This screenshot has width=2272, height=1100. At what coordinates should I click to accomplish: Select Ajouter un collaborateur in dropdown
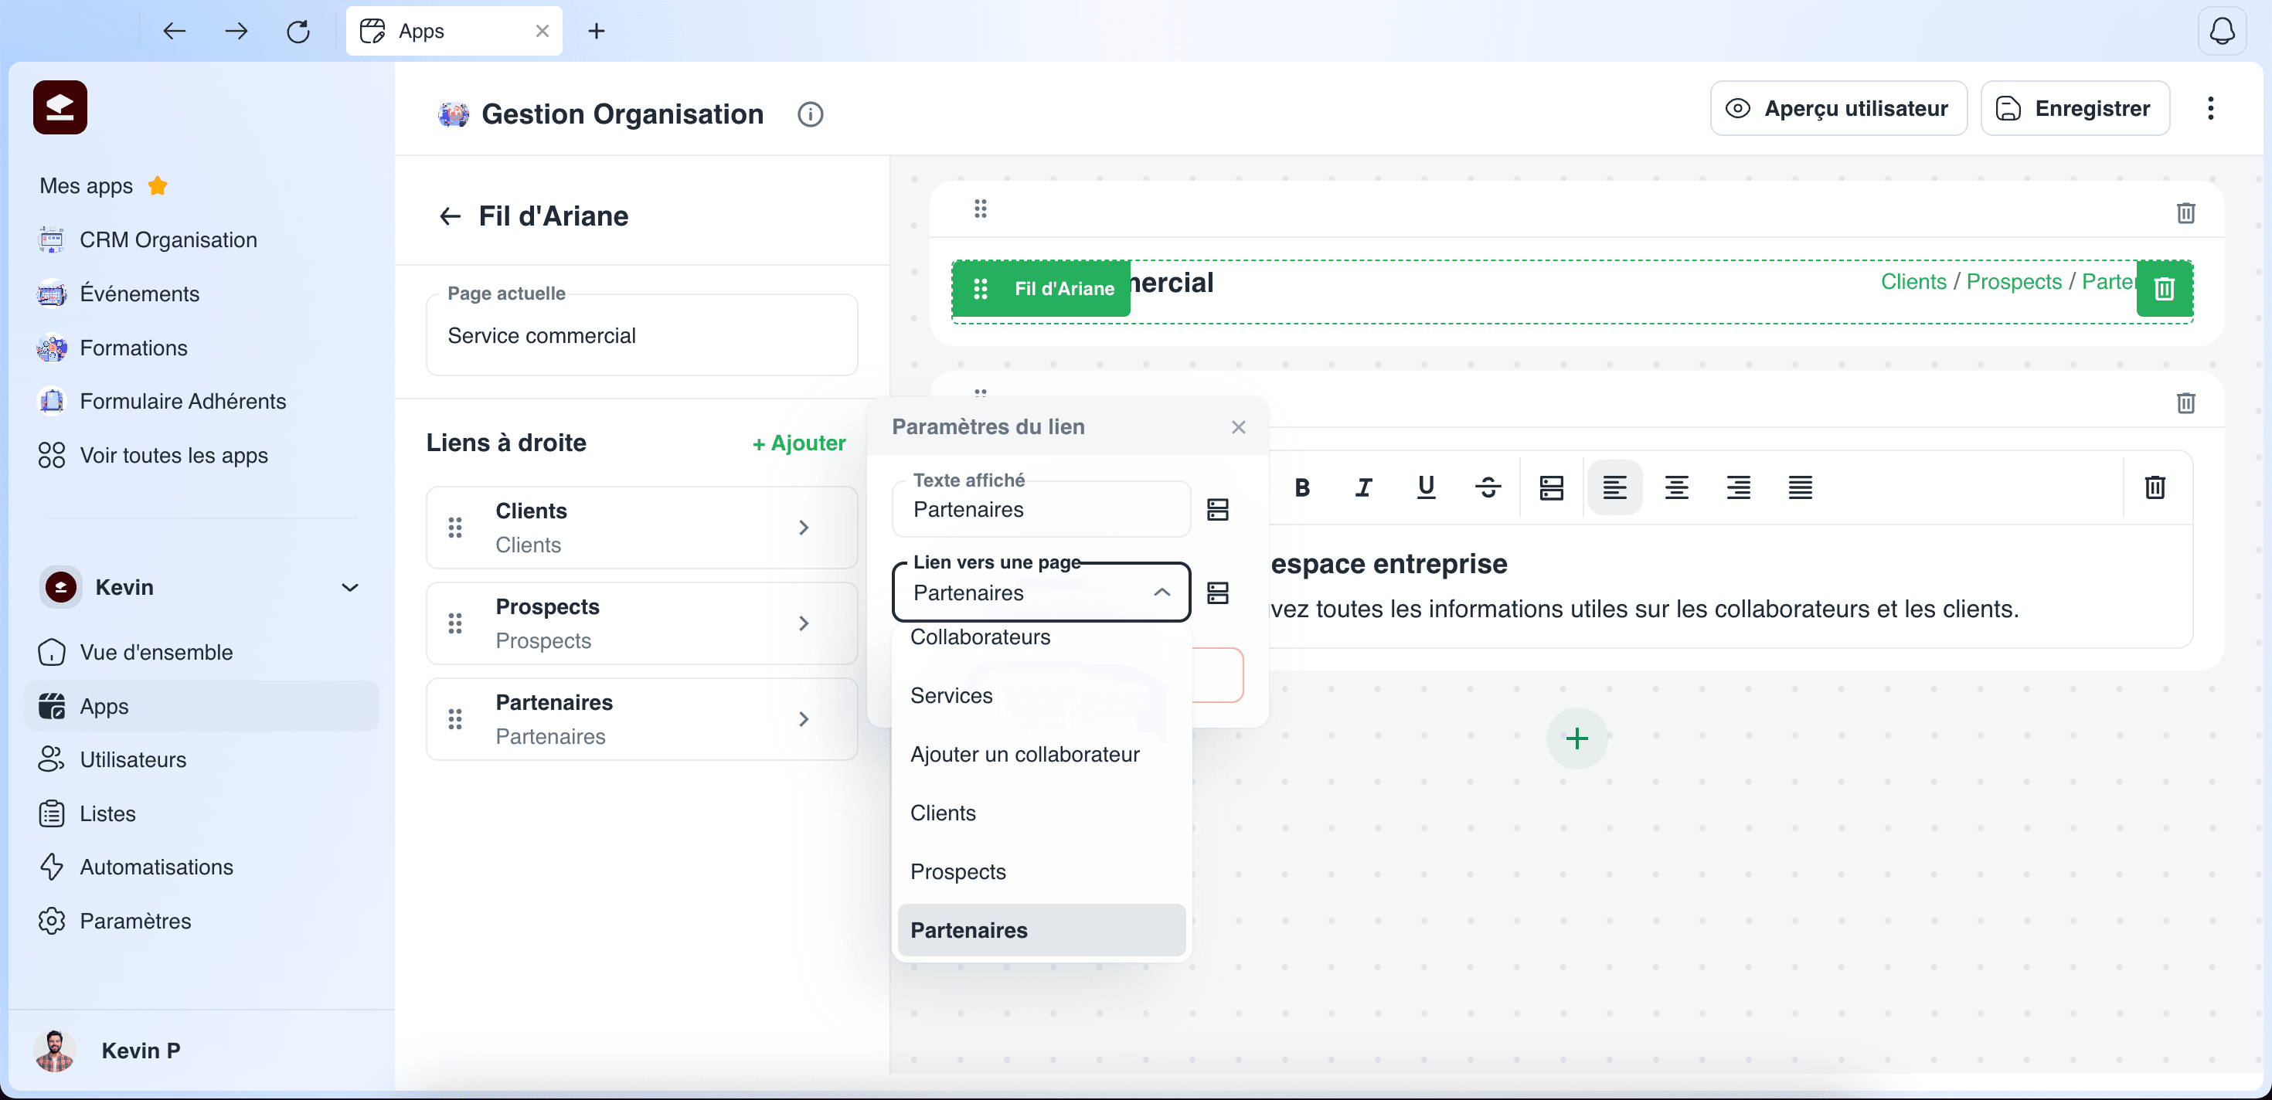1041,755
